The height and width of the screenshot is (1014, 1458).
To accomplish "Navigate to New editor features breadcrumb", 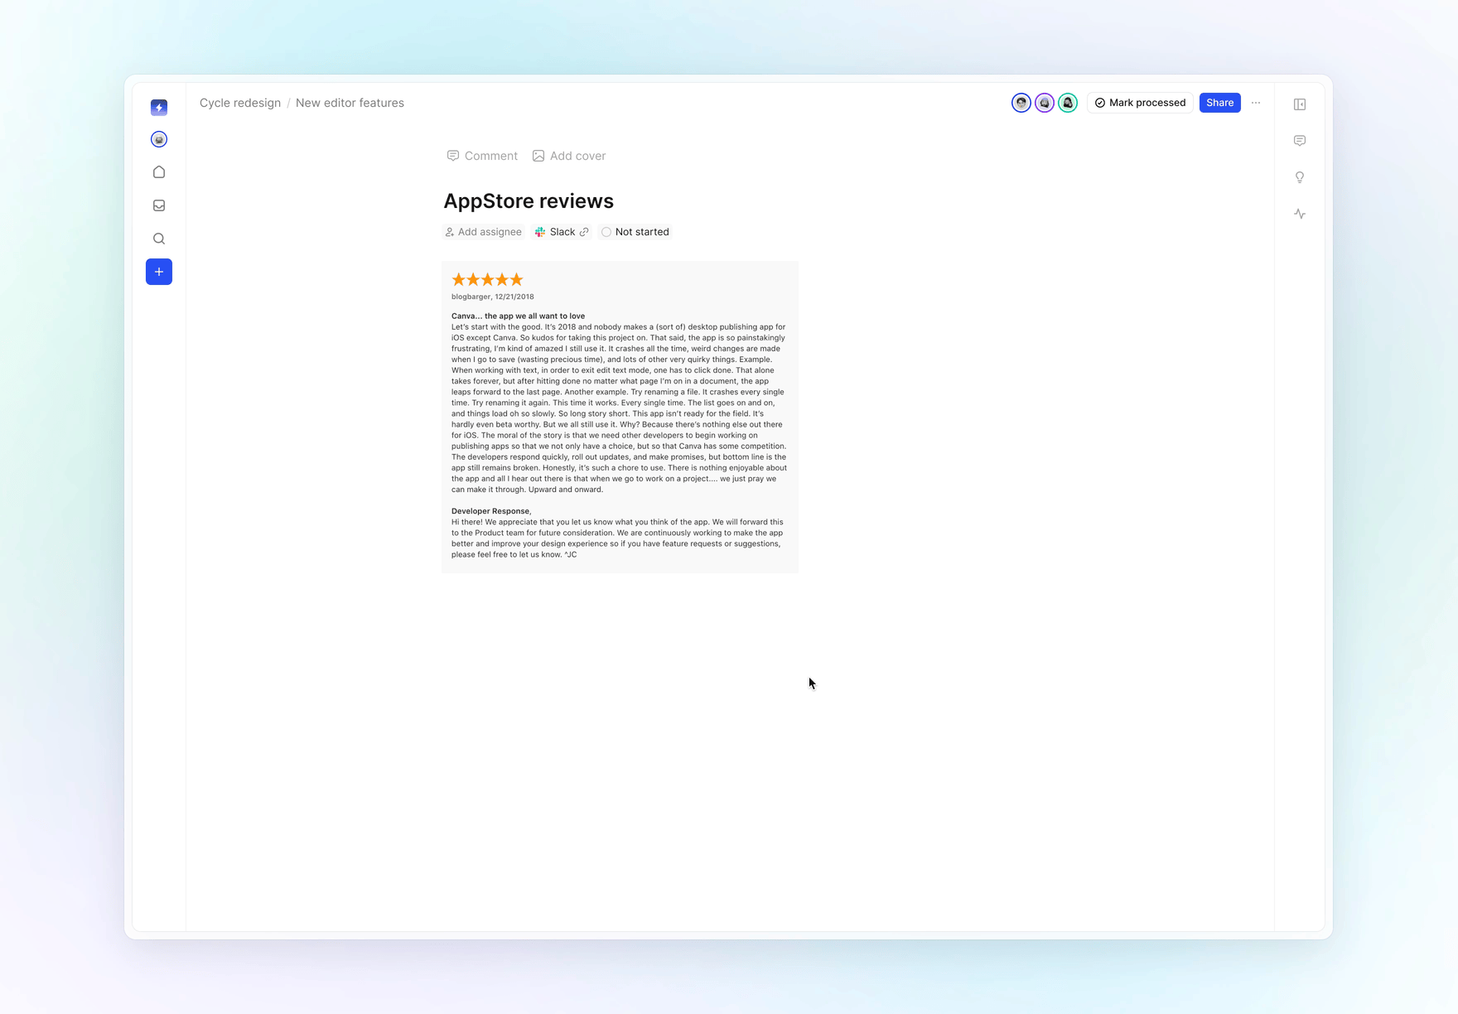I will (350, 103).
